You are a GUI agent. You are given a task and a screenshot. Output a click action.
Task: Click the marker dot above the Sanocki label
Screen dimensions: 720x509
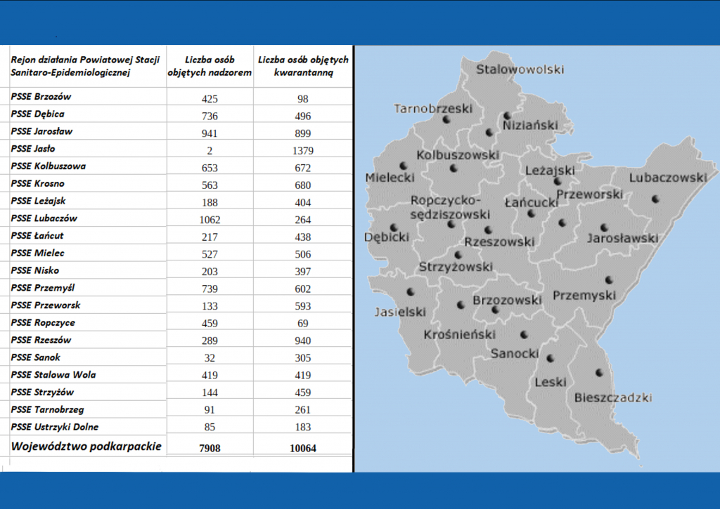524,335
